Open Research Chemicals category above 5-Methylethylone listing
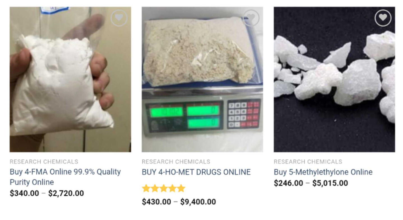This screenshot has width=403, height=220. click(x=308, y=162)
